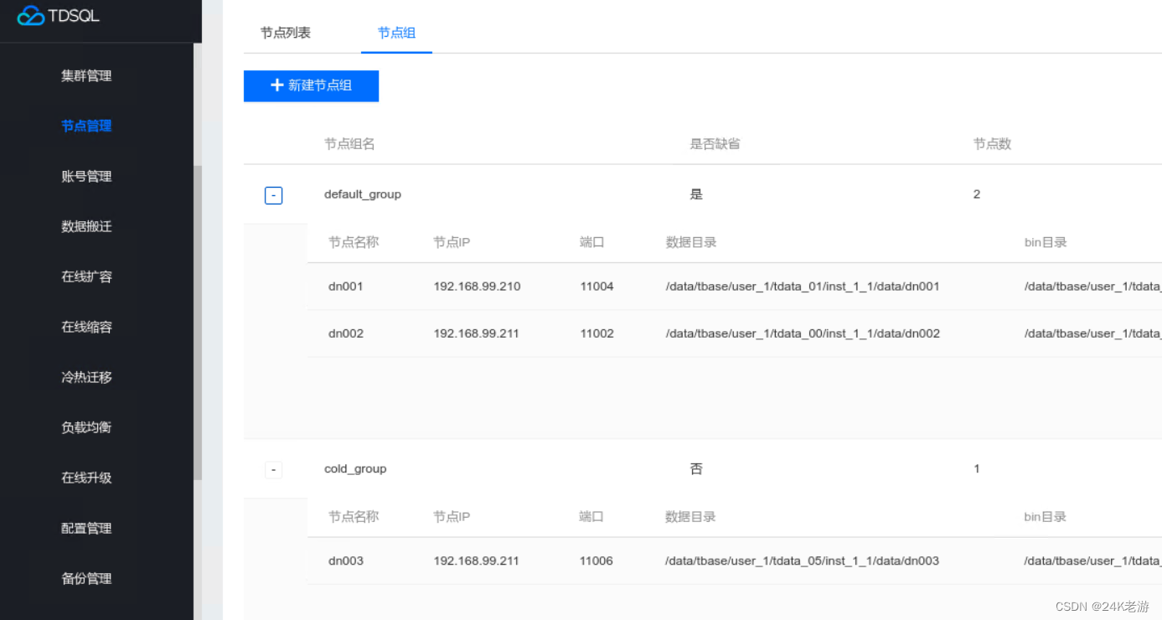Click 节点IP header in cold_group table

coord(452,517)
